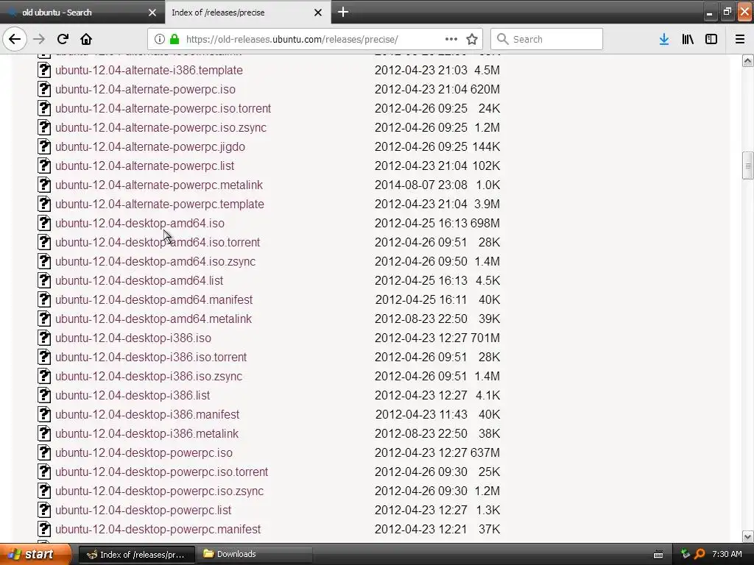
Task: Open ubuntu-12.04-desktop-i386.manifest link
Action: (147, 415)
